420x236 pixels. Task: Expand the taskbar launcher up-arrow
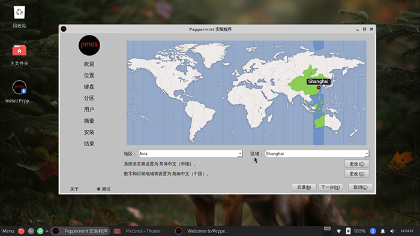47,231
